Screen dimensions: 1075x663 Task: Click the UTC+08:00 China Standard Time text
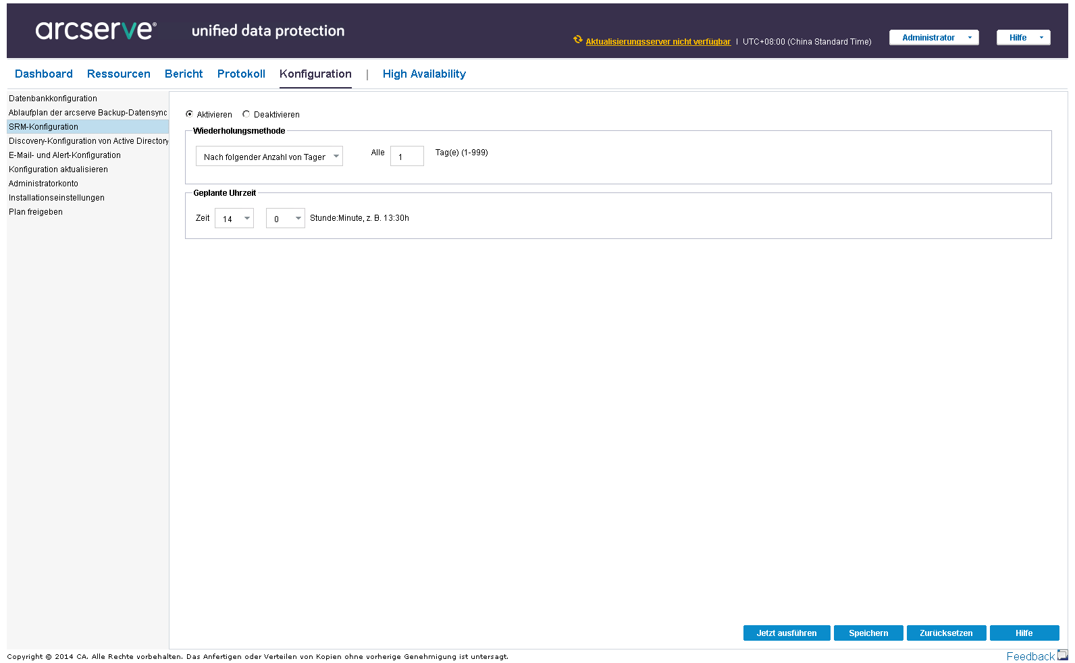[807, 42]
